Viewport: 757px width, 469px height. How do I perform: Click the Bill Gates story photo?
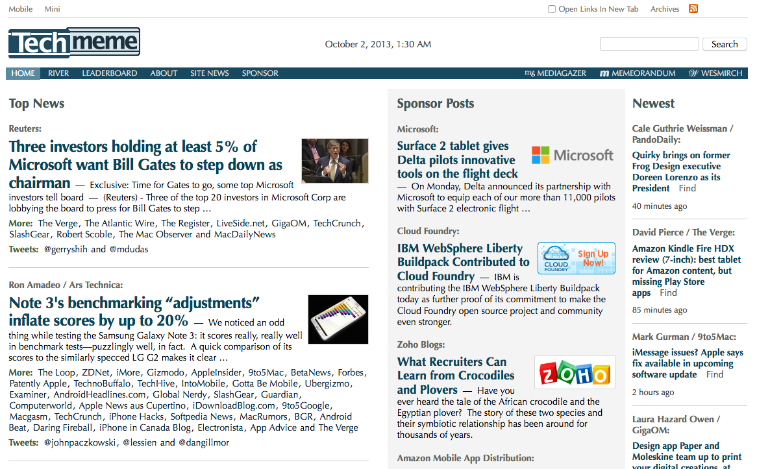pyautogui.click(x=334, y=160)
